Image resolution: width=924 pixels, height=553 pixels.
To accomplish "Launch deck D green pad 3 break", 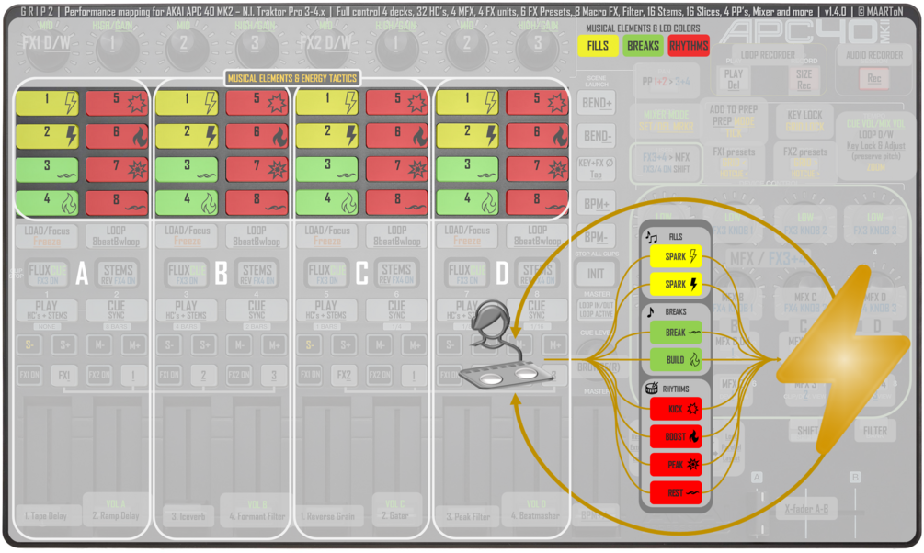I will (x=467, y=170).
